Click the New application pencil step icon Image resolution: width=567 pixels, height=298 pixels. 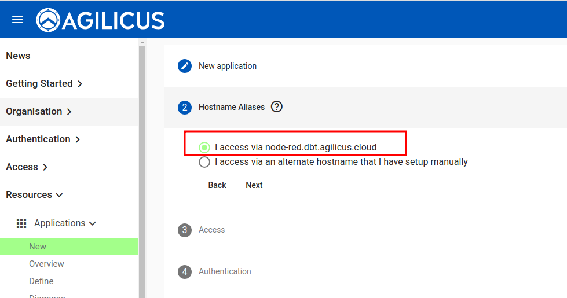coord(185,66)
